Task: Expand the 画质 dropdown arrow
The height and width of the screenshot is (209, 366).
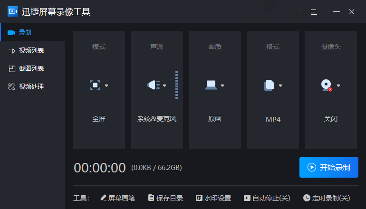Action: tap(222, 85)
